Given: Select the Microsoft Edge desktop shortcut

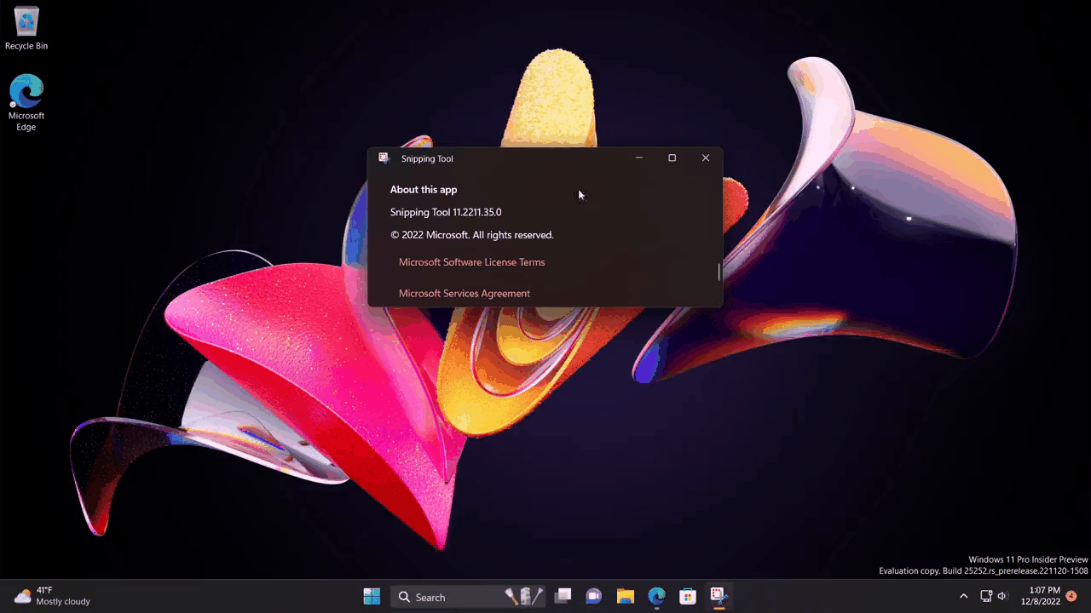Looking at the screenshot, I should 26,103.
